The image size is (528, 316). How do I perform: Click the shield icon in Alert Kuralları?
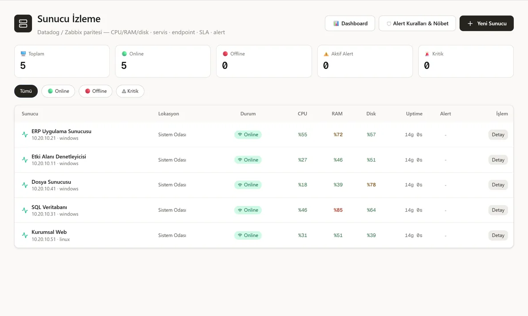389,24
